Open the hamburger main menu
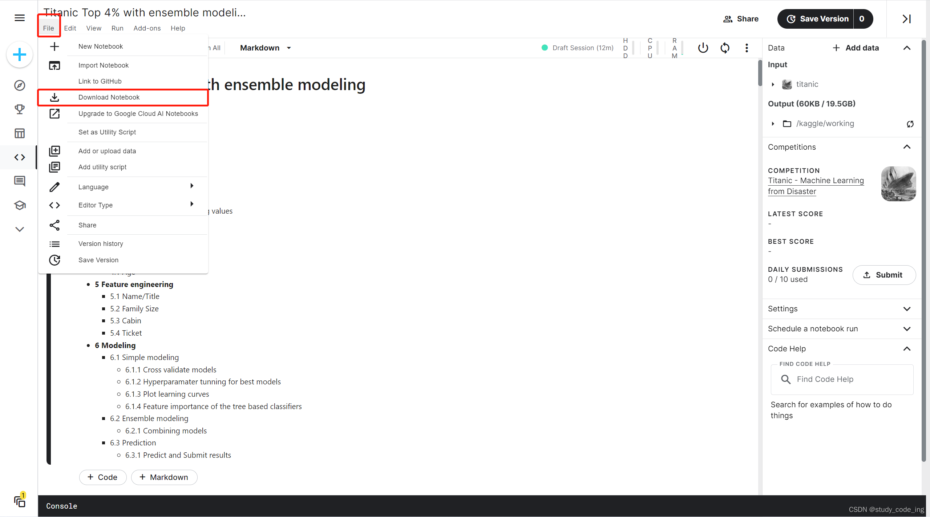This screenshot has height=517, width=930. pyautogui.click(x=20, y=18)
